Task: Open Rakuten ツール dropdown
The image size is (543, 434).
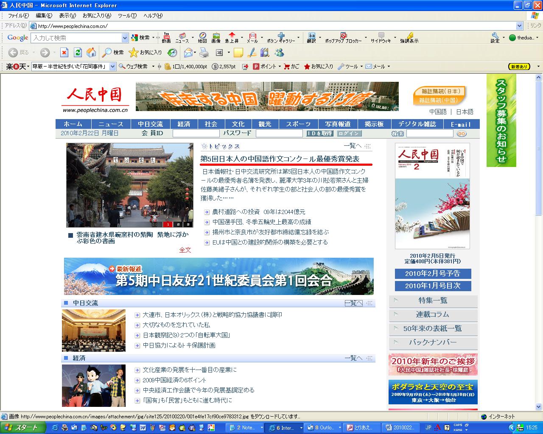Action: 361,67
